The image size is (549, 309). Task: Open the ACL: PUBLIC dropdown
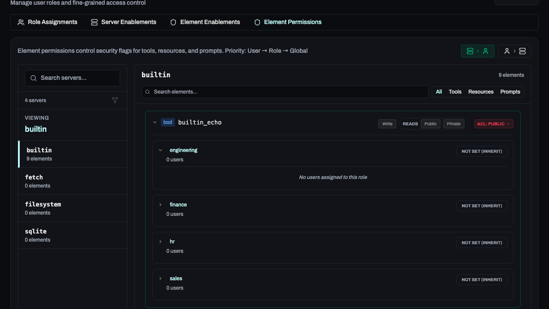(493, 124)
